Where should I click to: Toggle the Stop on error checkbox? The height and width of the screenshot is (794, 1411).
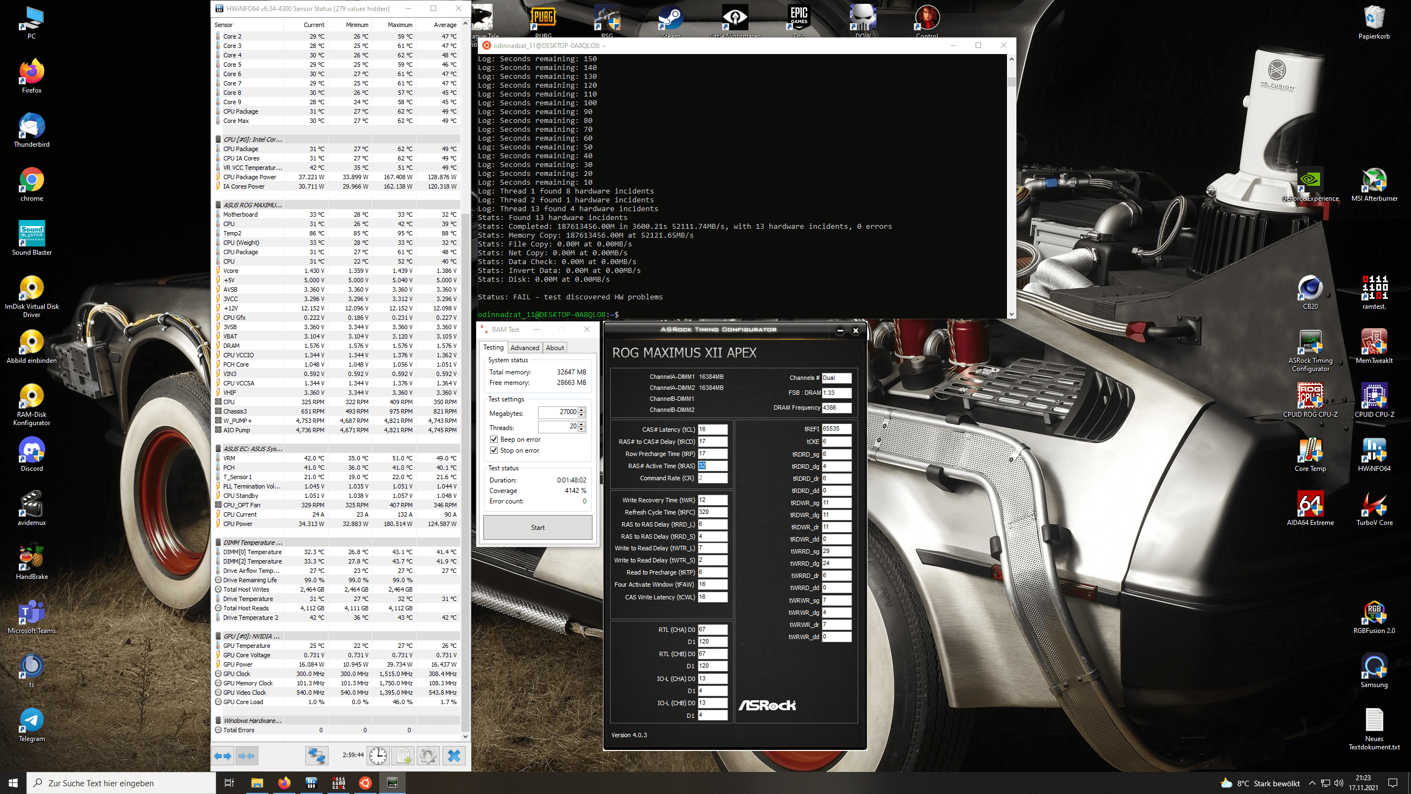(494, 450)
